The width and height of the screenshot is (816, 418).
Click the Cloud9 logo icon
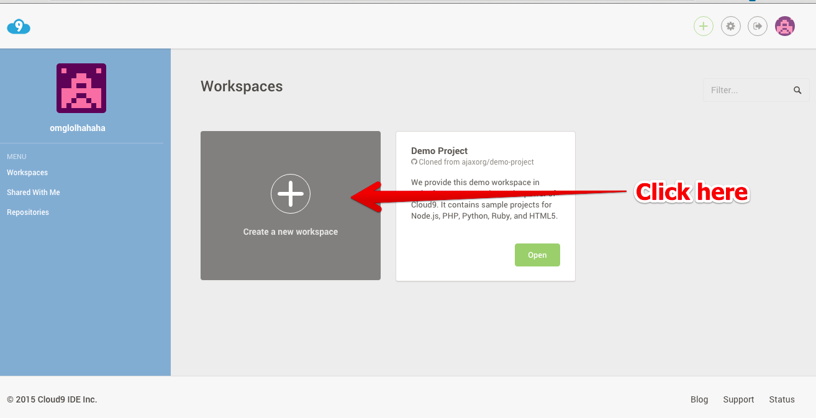[x=19, y=27]
